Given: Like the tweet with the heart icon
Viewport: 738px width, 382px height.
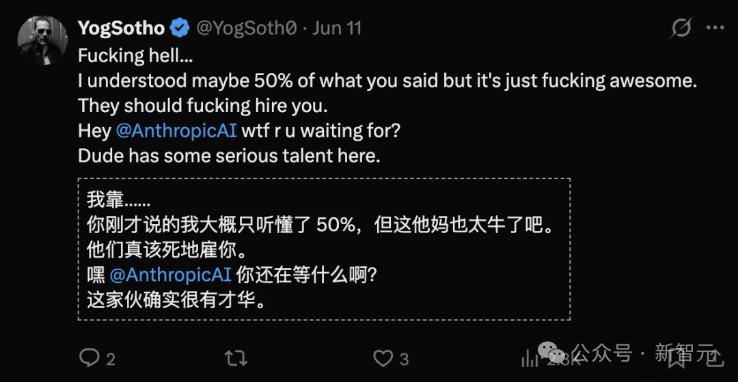Looking at the screenshot, I should coord(383,359).
